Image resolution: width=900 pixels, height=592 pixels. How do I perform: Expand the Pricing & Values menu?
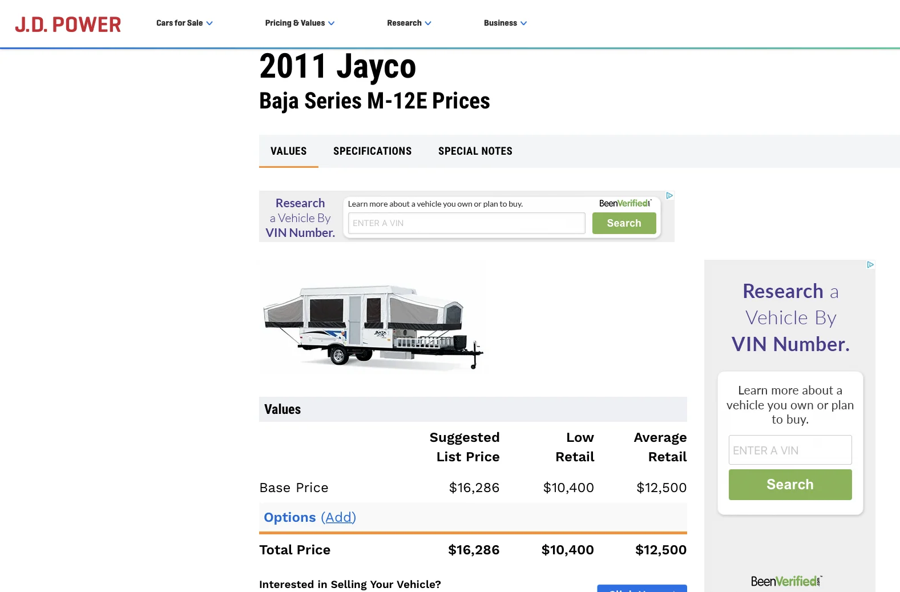point(299,23)
